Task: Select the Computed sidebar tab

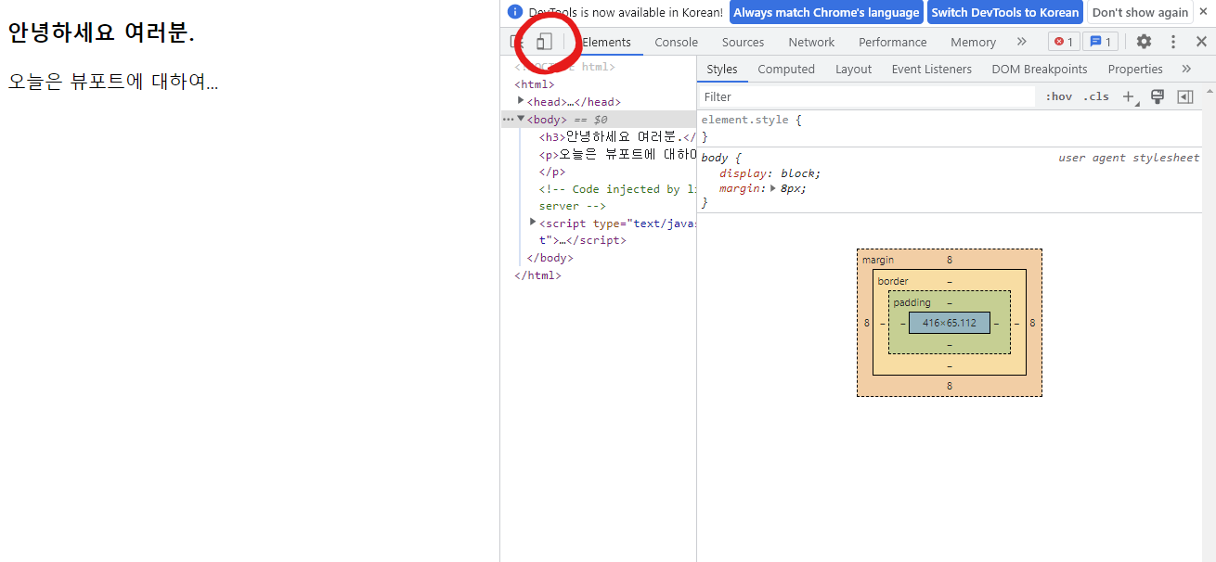Action: [x=786, y=69]
